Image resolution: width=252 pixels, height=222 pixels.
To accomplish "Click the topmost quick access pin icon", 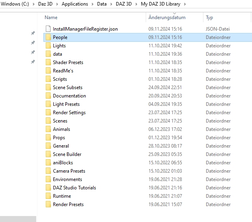I will tap(33, 33).
